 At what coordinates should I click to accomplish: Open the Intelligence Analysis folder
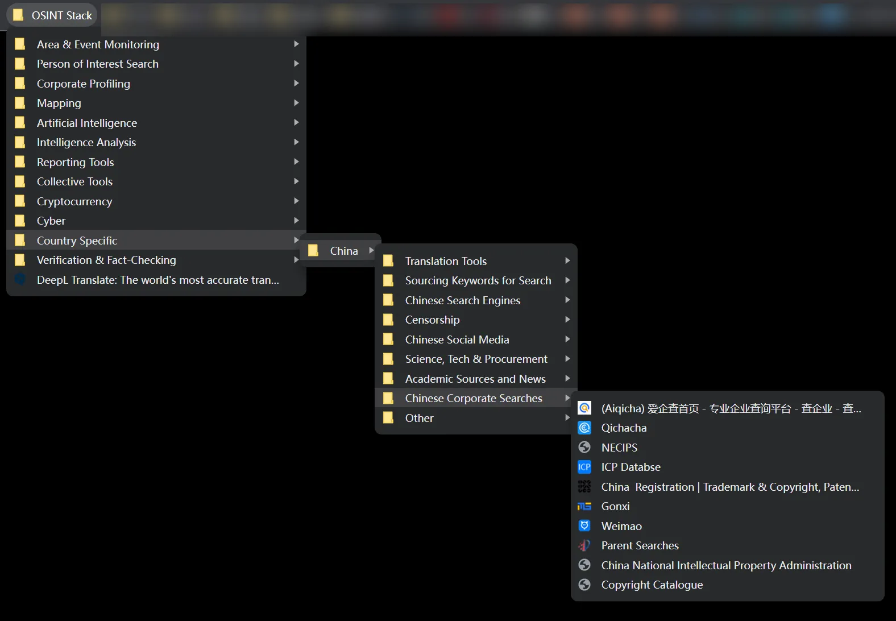pyautogui.click(x=156, y=142)
